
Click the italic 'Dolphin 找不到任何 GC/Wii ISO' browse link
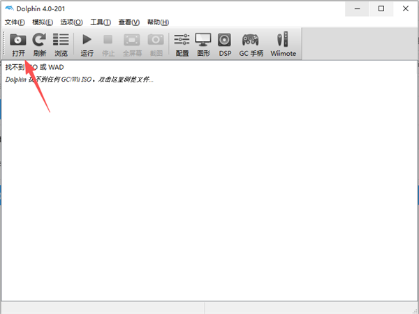(80, 80)
